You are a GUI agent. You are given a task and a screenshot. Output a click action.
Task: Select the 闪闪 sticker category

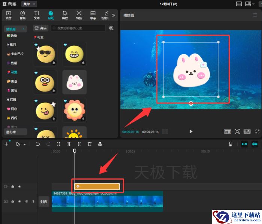pos(12,118)
